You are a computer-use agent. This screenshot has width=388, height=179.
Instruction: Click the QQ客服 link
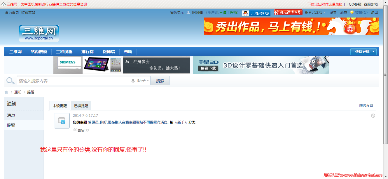coord(355,4)
